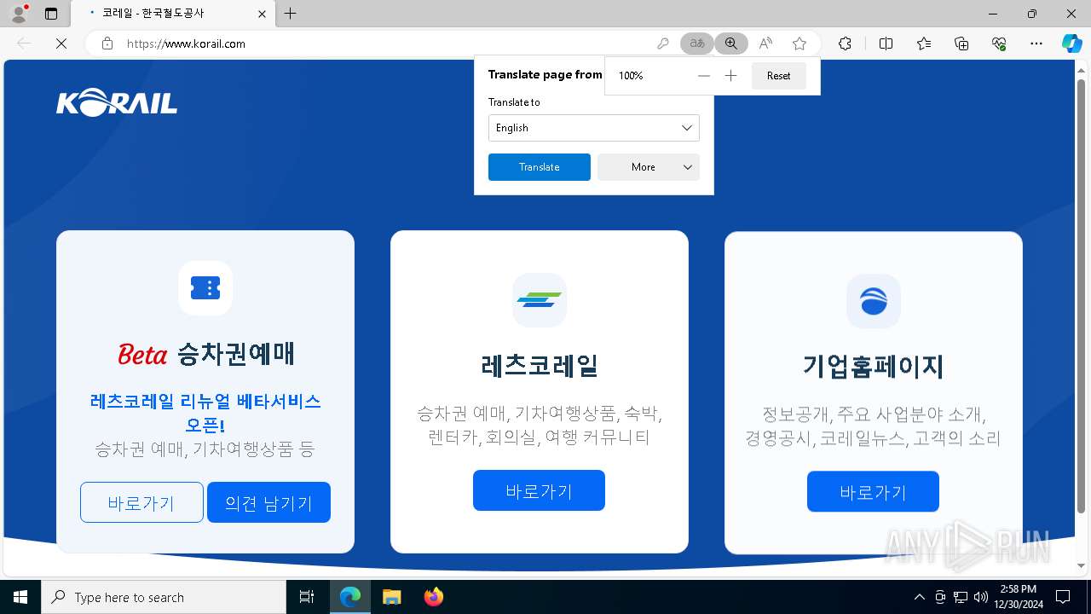This screenshot has height=614, width=1091.
Task: Open Collections panel
Action: [x=961, y=43]
